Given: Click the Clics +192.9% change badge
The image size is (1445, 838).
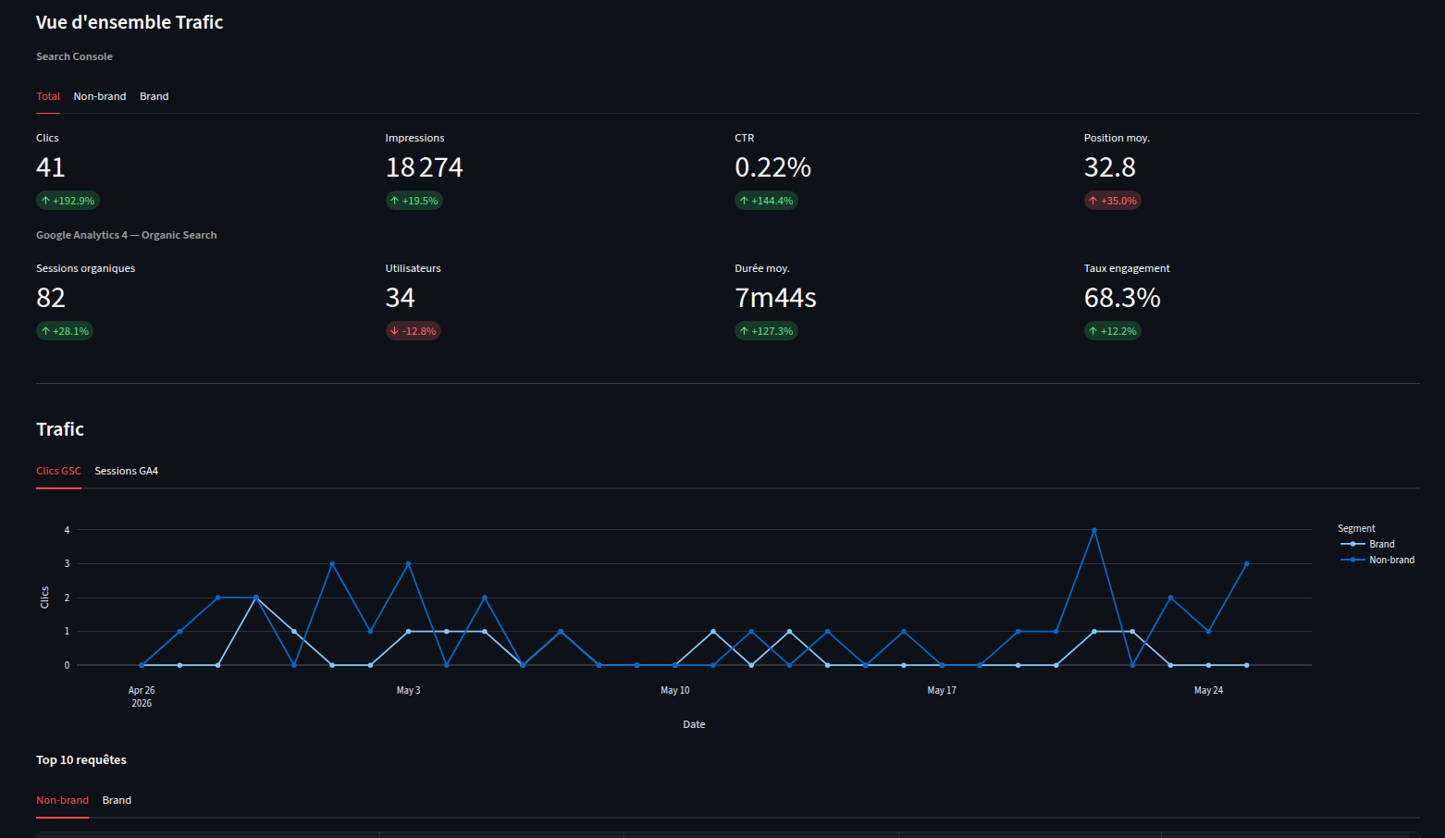Looking at the screenshot, I should coord(68,201).
